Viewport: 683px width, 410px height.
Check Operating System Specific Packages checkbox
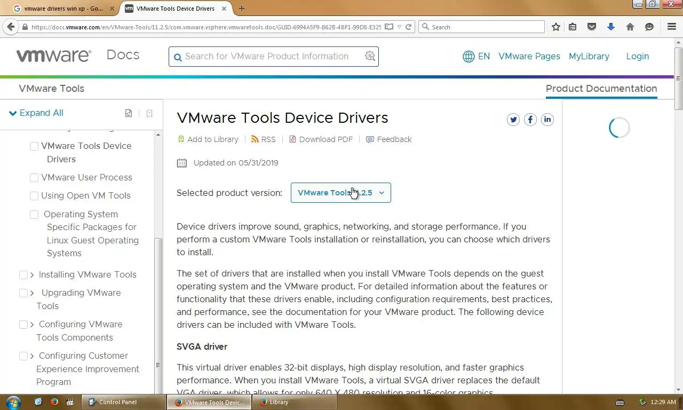tap(34, 215)
